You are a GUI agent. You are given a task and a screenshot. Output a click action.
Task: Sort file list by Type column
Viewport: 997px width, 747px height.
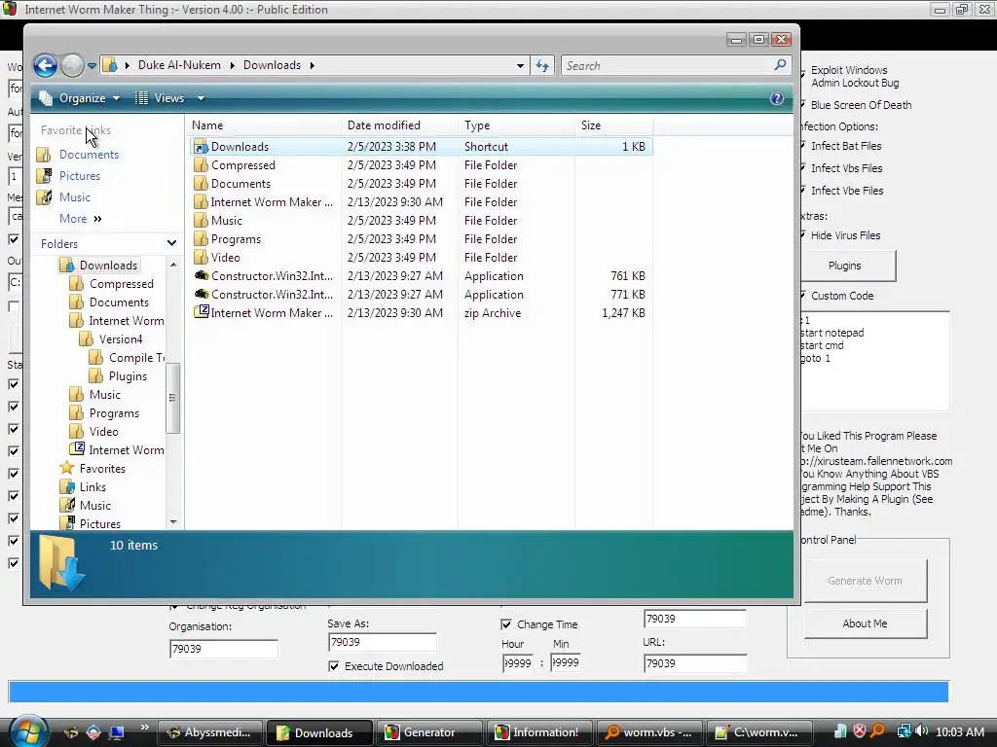click(516, 125)
